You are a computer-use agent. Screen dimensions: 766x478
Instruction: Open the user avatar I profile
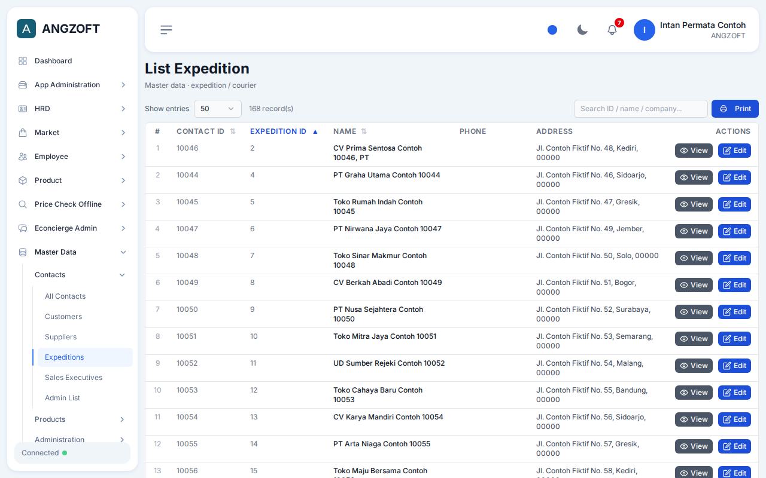click(645, 30)
